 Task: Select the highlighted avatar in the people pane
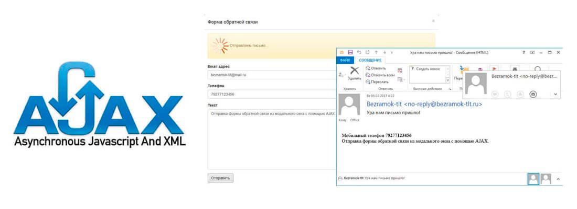click(x=533, y=179)
